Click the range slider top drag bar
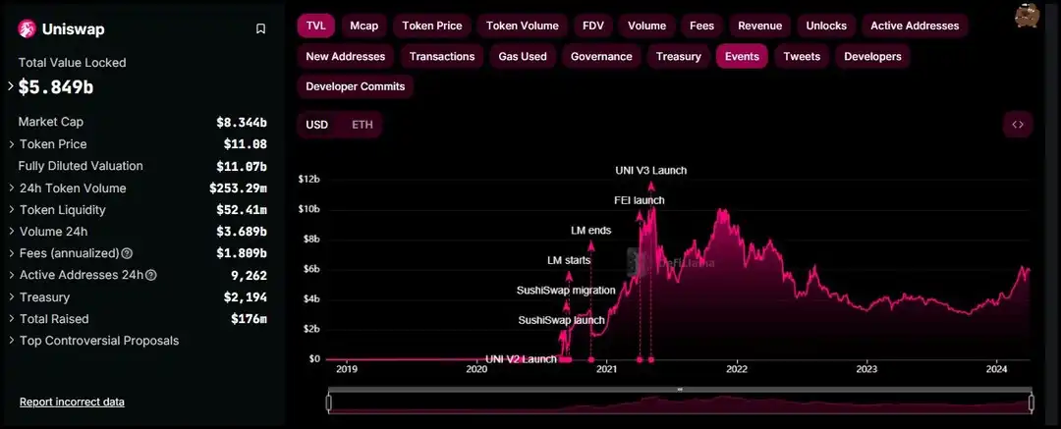 [x=680, y=390]
